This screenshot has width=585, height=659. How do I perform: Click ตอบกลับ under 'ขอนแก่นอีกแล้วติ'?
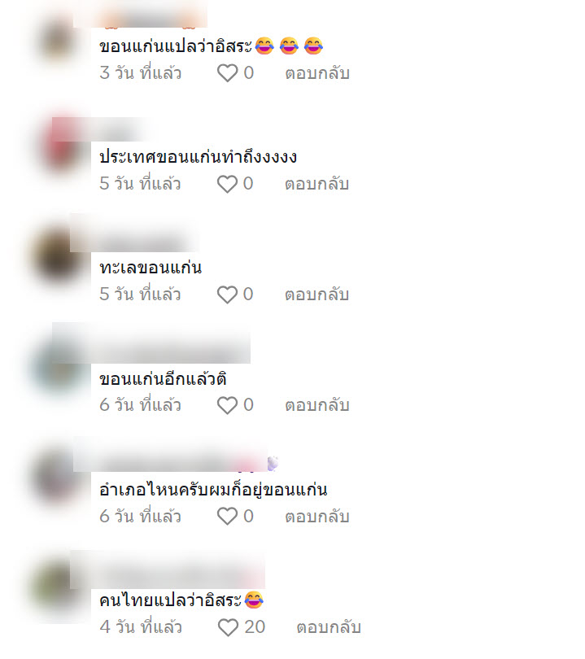317,406
